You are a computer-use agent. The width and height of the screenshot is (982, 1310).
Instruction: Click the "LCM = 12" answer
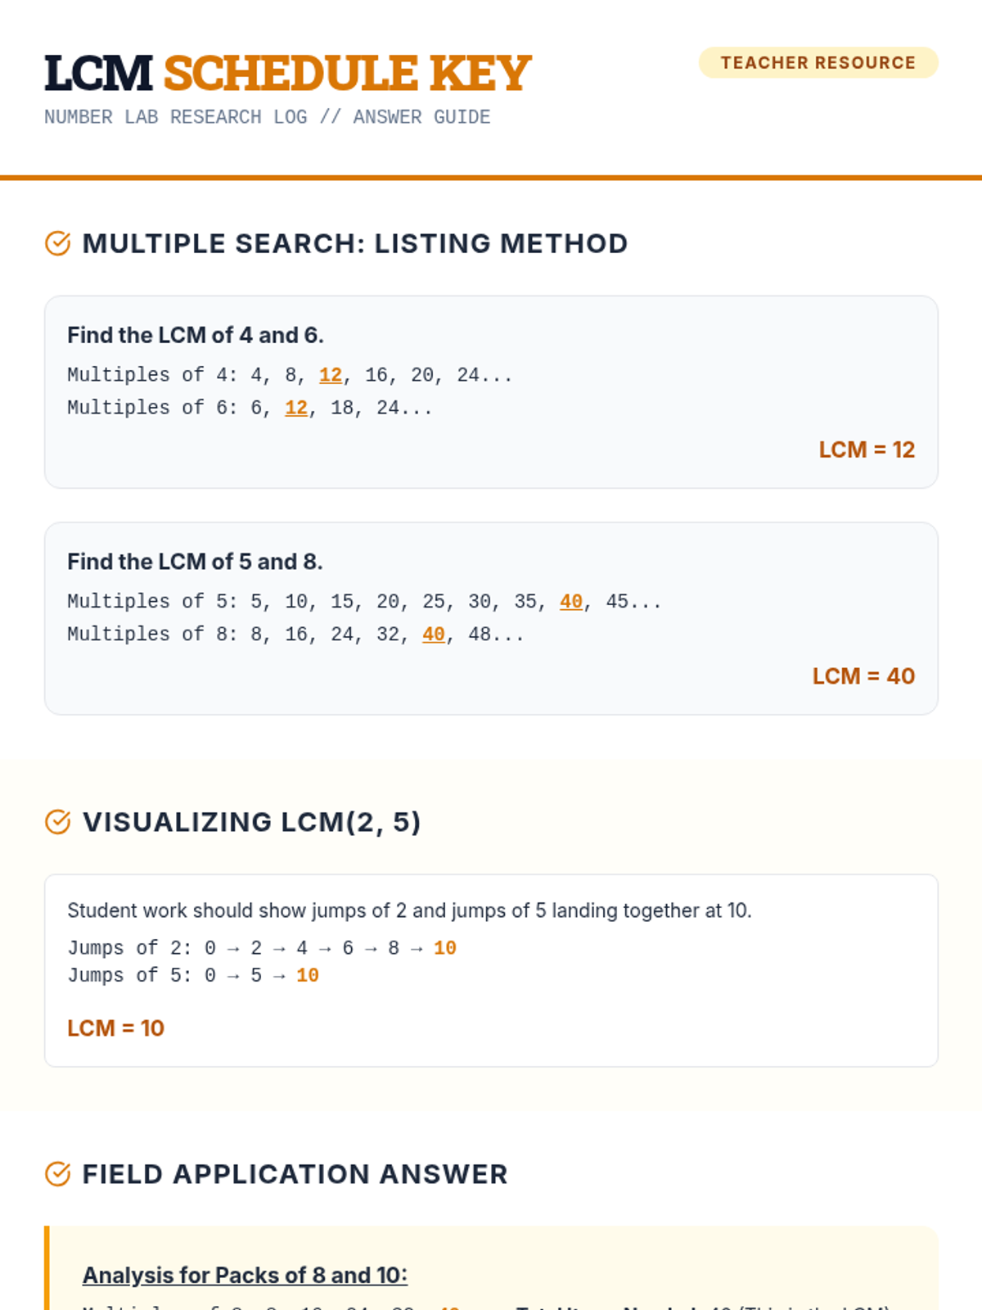click(x=867, y=449)
